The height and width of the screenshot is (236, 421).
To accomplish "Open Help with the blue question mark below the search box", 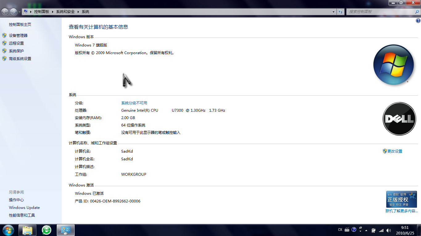I will point(418,21).
